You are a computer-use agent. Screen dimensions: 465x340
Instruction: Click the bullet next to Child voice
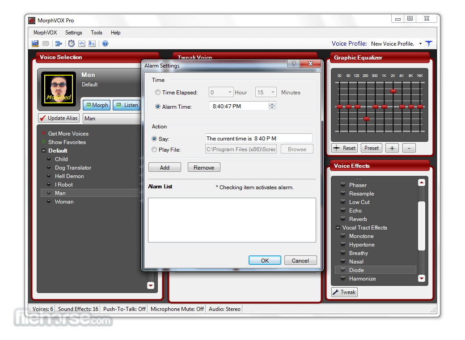49,159
